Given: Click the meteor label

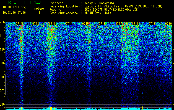Looking at the screenshot, I should click(39, 9).
